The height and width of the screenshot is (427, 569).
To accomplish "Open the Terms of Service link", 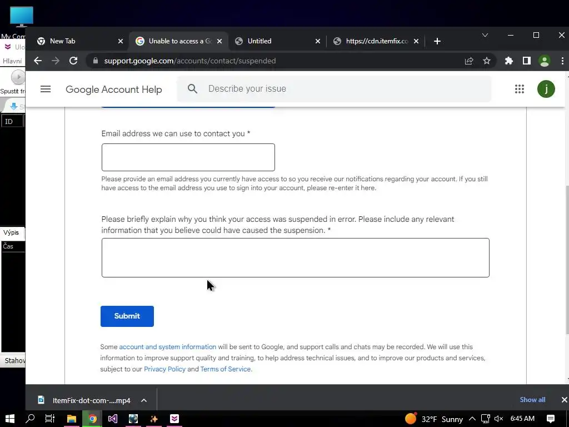I will (226, 369).
